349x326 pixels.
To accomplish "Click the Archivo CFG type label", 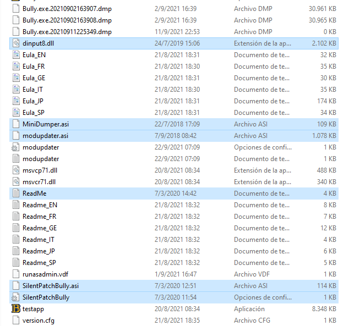I will point(252,321).
